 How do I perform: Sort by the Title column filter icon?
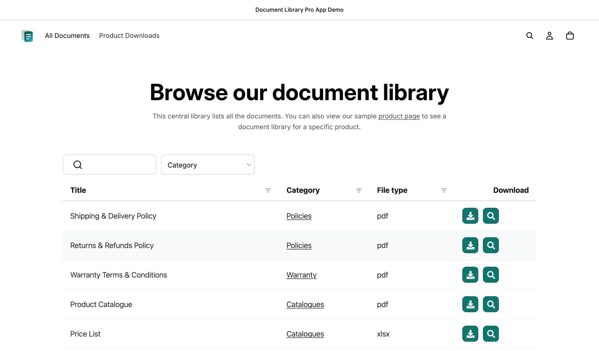tap(268, 190)
